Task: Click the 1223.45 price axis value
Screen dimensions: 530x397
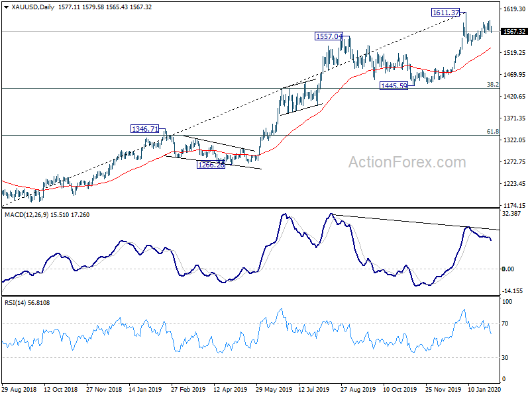Action: 515,184
